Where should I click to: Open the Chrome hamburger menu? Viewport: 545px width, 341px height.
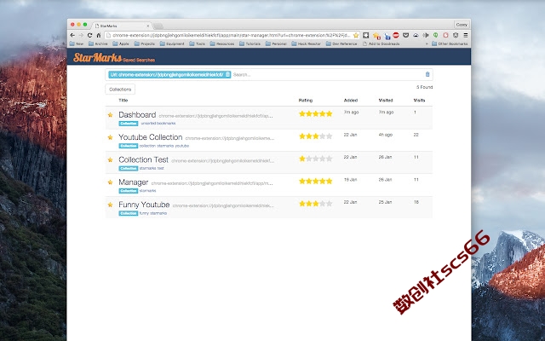point(466,35)
